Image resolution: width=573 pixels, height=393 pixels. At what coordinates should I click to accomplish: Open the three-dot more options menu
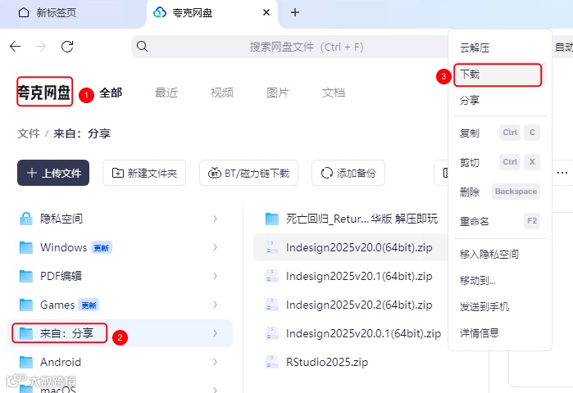pos(562,173)
